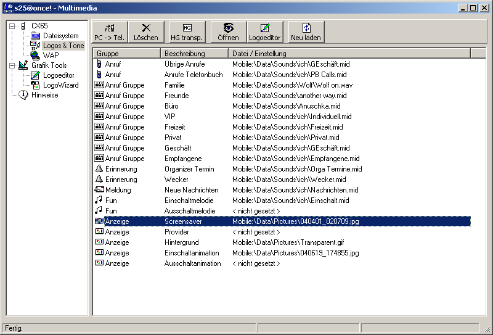This screenshot has width=493, height=335.
Task: Click the Dateisystem folder icon
Action: [x=36, y=36]
